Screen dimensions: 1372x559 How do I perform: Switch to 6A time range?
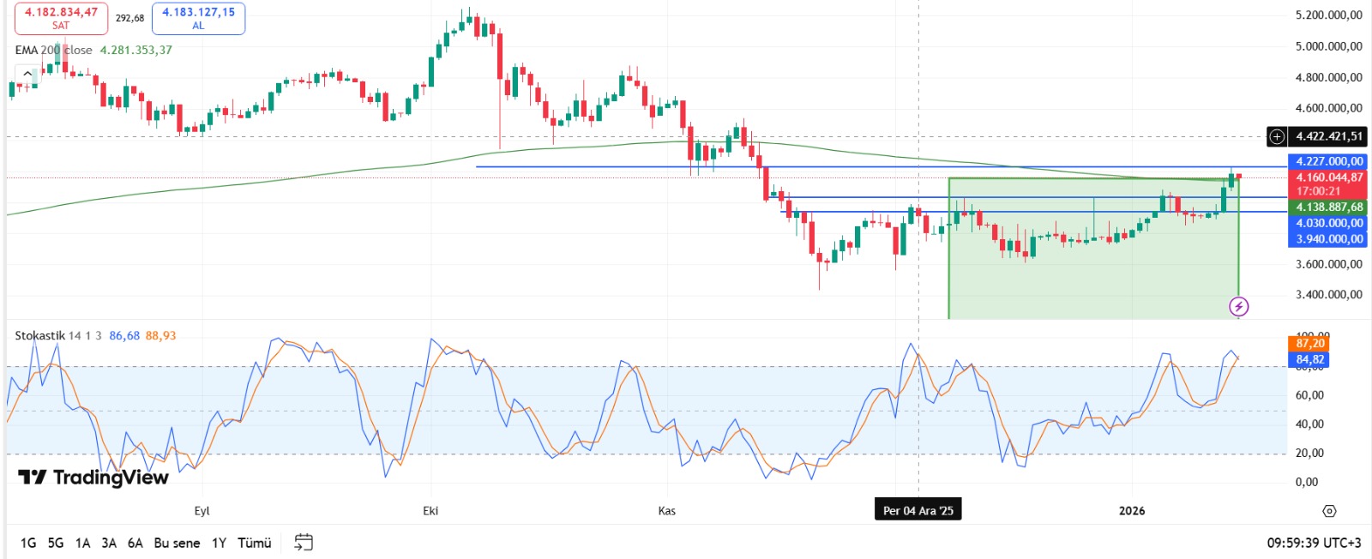tap(135, 543)
